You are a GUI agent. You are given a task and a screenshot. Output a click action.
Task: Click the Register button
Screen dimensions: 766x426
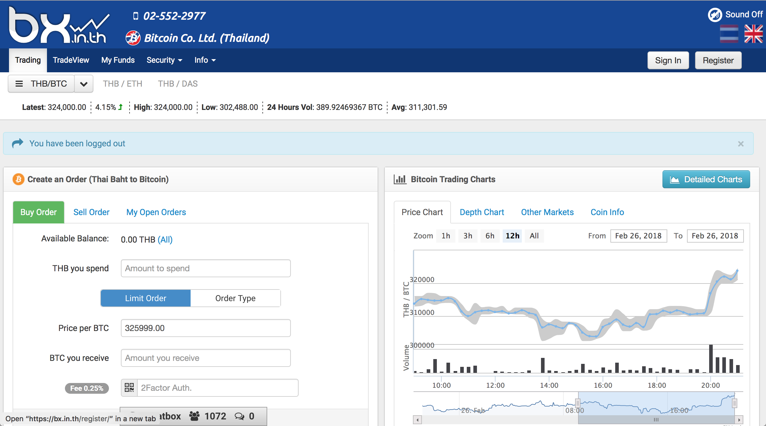[718, 60]
